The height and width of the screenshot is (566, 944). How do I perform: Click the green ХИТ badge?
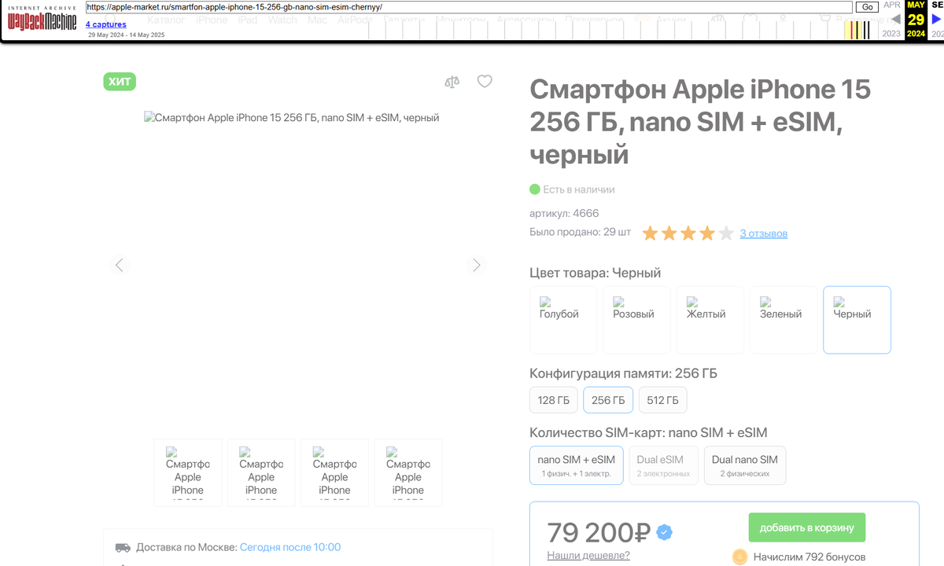click(x=119, y=81)
